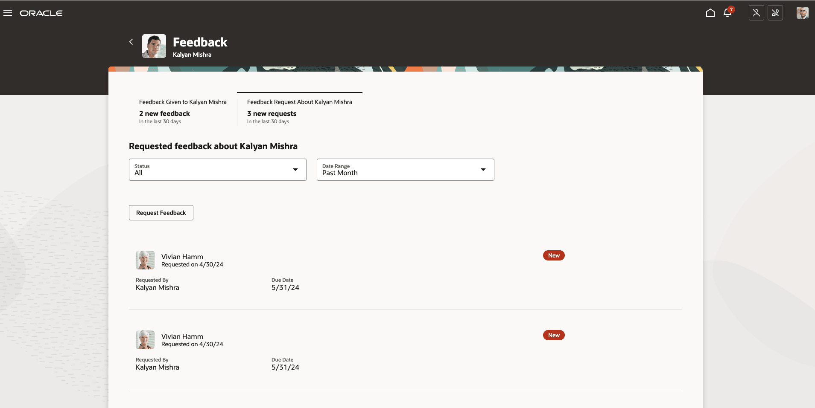Screen dimensions: 815x408
Task: Toggle the New badge on Vivian Hamm's first request
Action: (554, 255)
